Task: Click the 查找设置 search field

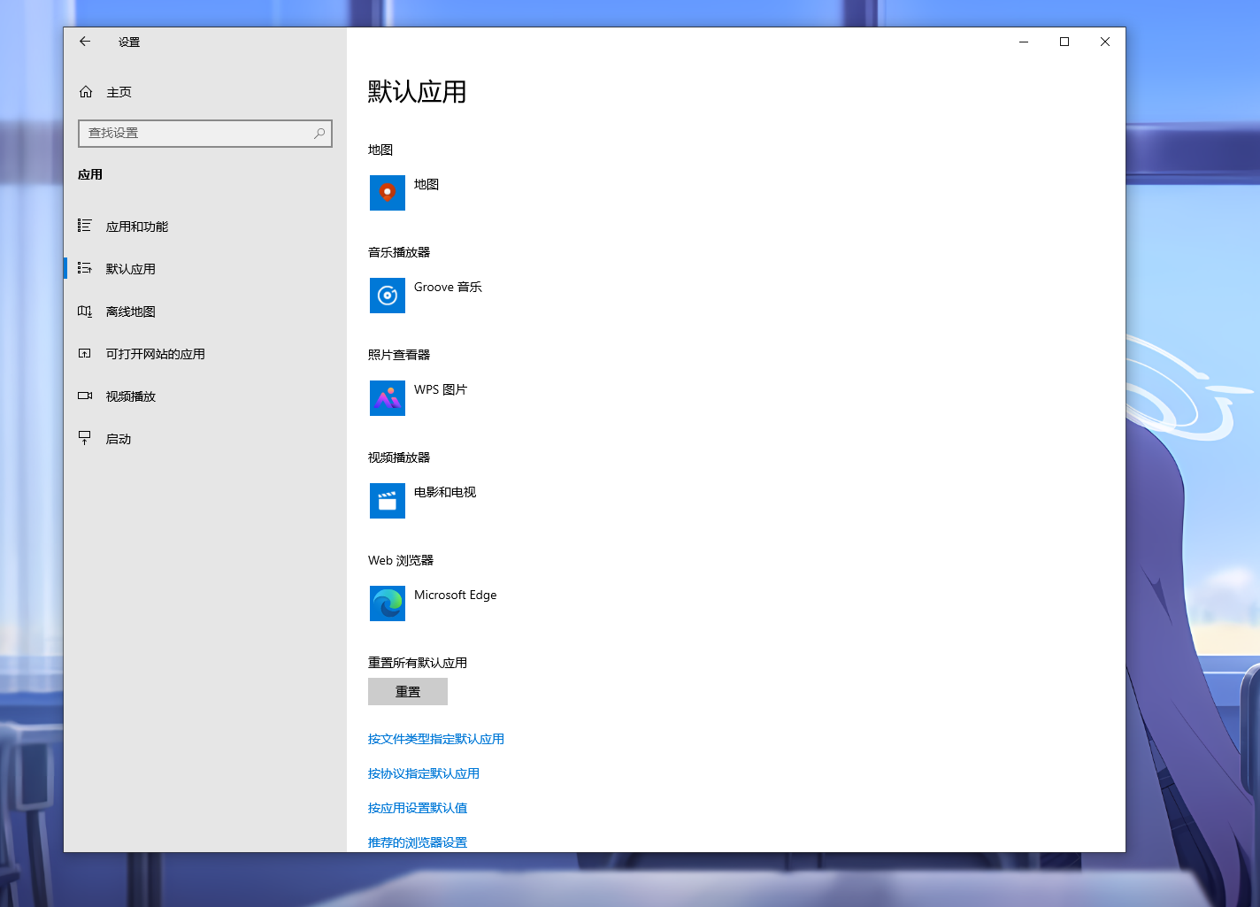Action: pos(205,134)
